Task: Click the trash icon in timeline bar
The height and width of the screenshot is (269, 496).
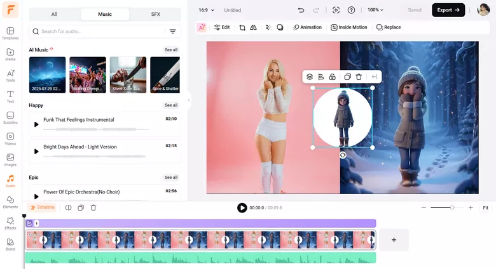Action: pos(93,207)
